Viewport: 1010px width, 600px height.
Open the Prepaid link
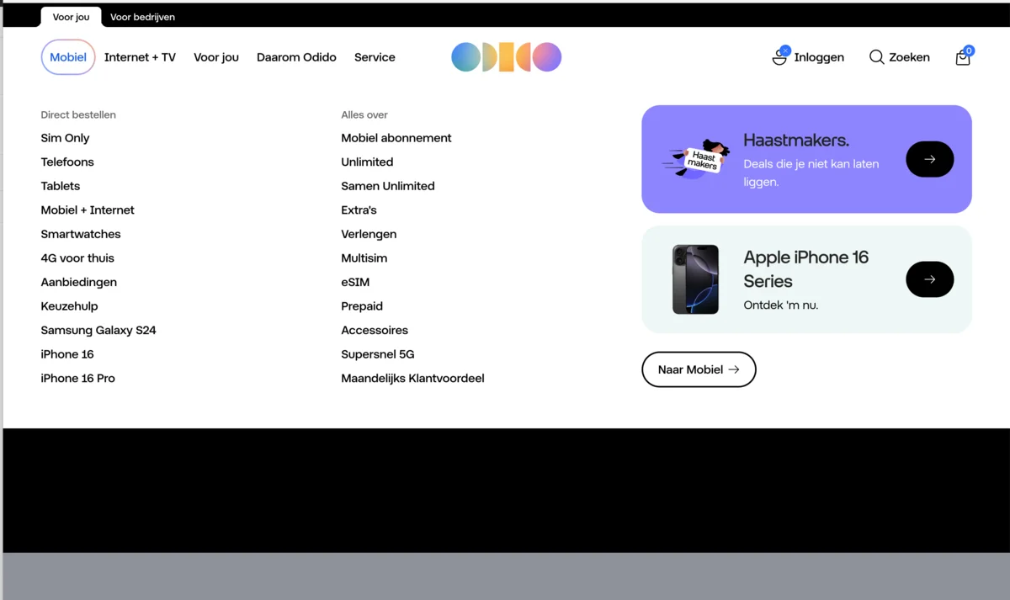click(x=362, y=306)
